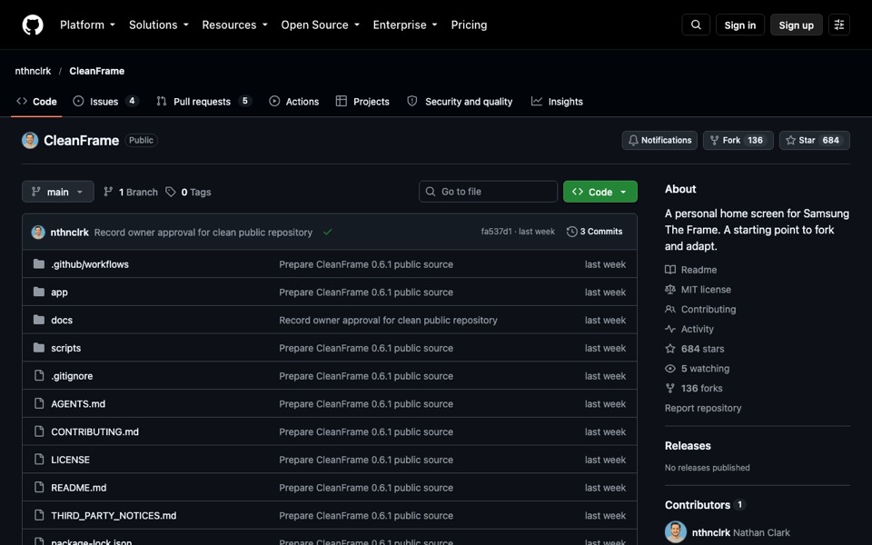Open the Insights tab

coord(557,102)
